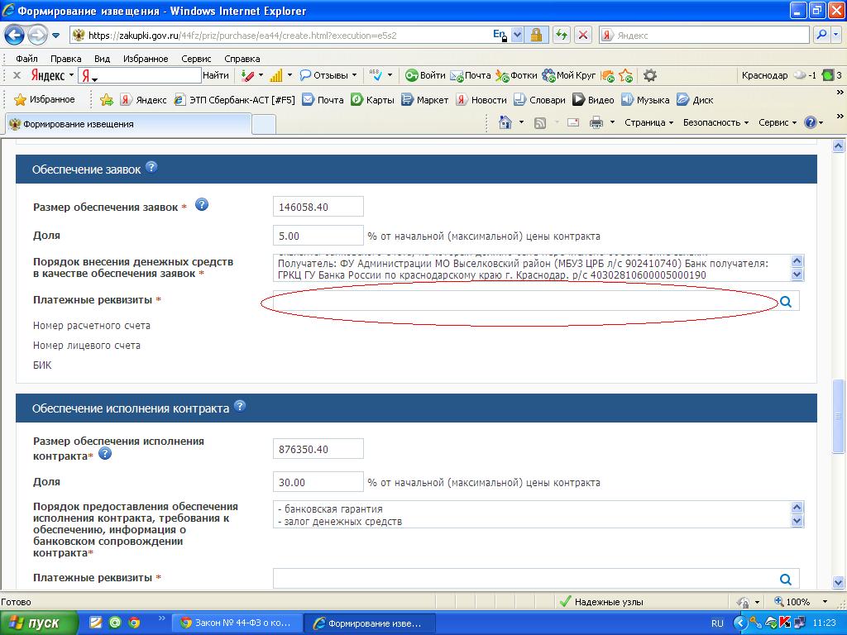Open help icon beside Размер обеспечения исполнения контракта
The image size is (847, 635).
(105, 453)
